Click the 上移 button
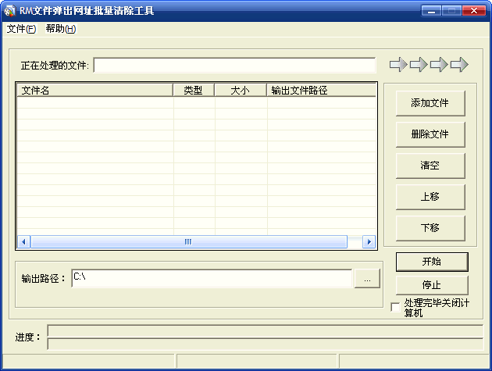Screen dimensions: 492x371 430,197
